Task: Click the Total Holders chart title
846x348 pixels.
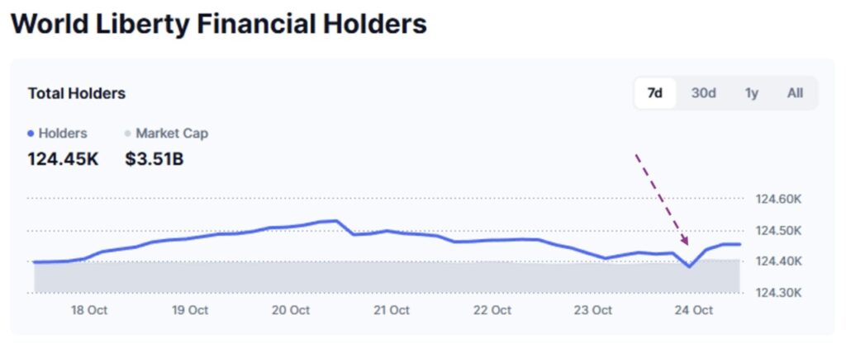Action: pos(77,93)
